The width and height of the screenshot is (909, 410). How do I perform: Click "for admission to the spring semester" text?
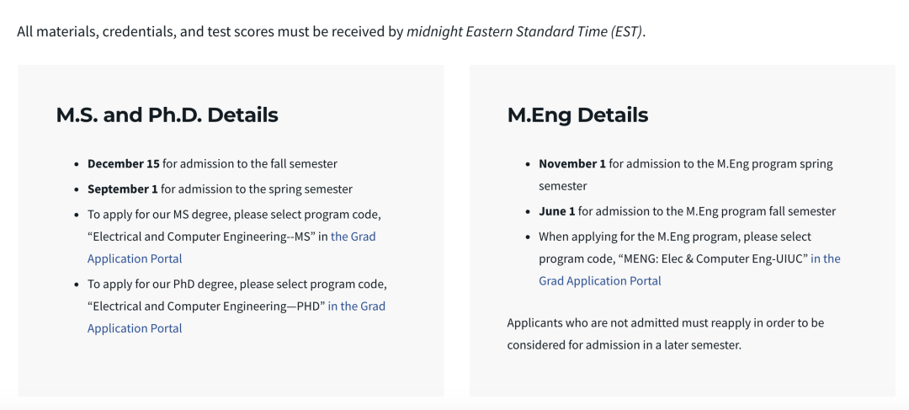coord(257,189)
